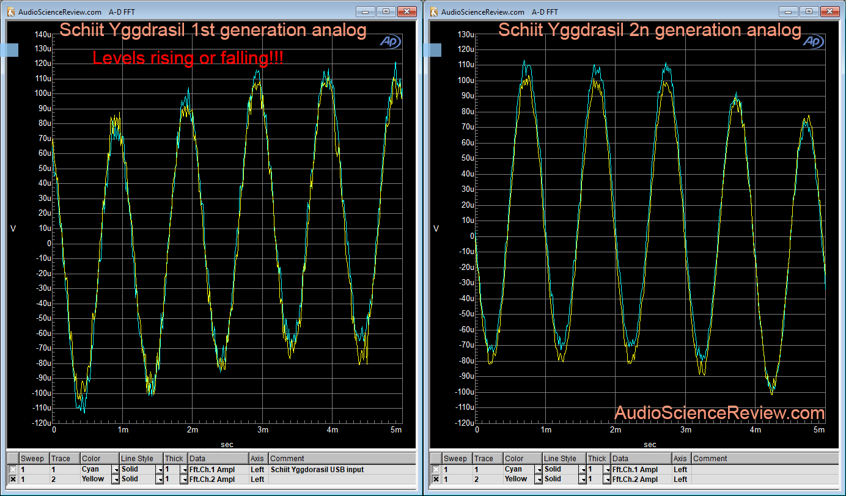Select 'Schiit Yggdorasil USB input' comment cell
846x496 pixels.
(342, 470)
